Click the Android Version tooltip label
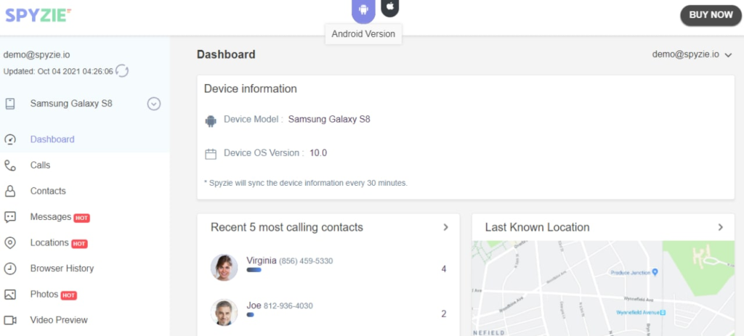The width and height of the screenshot is (744, 336). click(363, 34)
